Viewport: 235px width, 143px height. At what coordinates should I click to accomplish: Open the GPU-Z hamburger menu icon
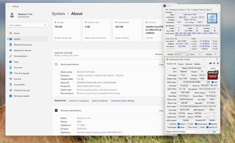(218, 64)
